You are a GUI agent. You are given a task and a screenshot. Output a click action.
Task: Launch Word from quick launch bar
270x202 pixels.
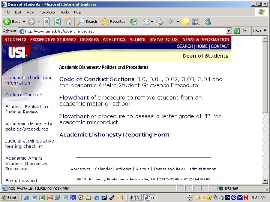[34, 198]
